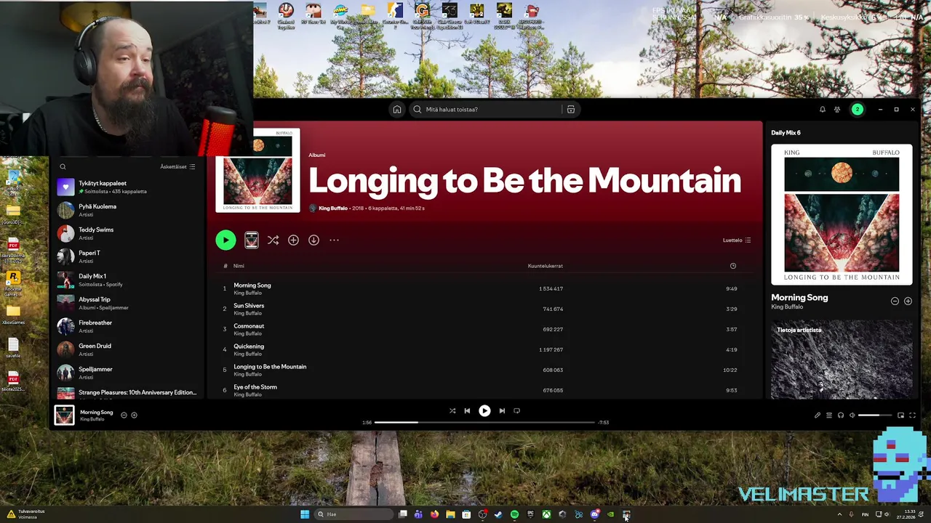This screenshot has height=523, width=931.
Task: Hide the now-playing track with the minus icon in the player bar
Action: point(124,415)
